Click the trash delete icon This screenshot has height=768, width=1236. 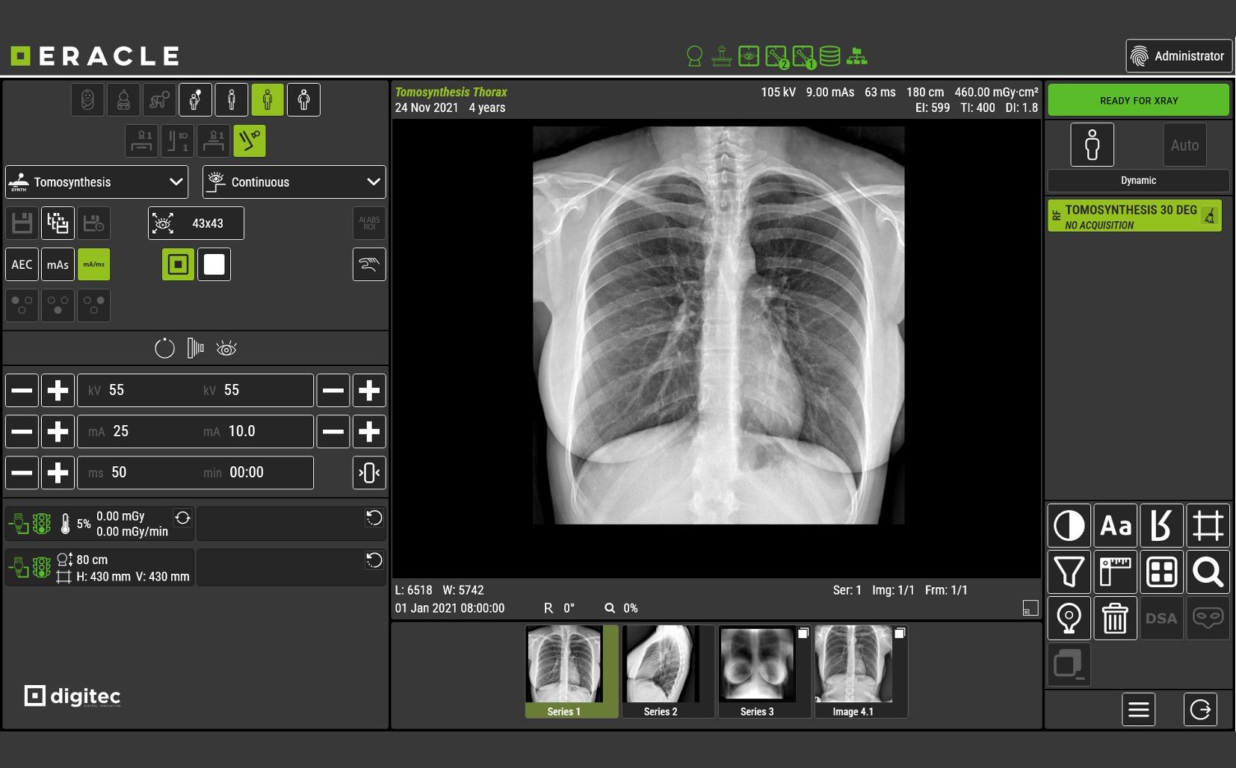[1116, 619]
